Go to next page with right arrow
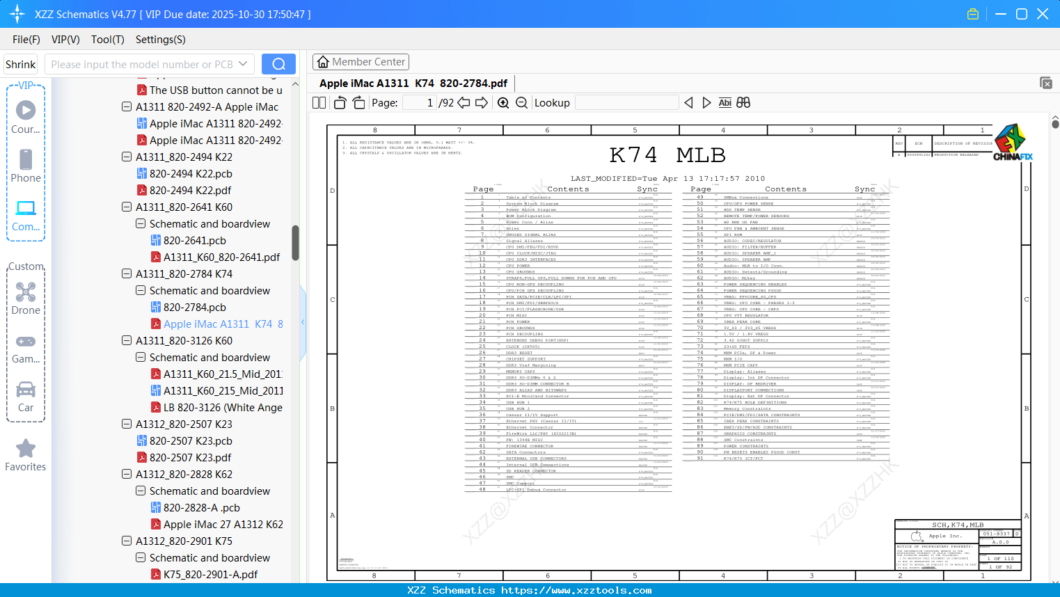The width and height of the screenshot is (1060, 597). (482, 103)
